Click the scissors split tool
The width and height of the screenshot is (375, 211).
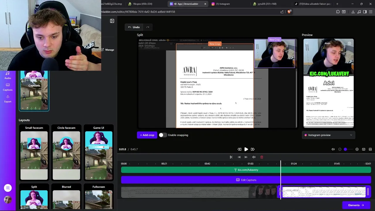click(231, 157)
